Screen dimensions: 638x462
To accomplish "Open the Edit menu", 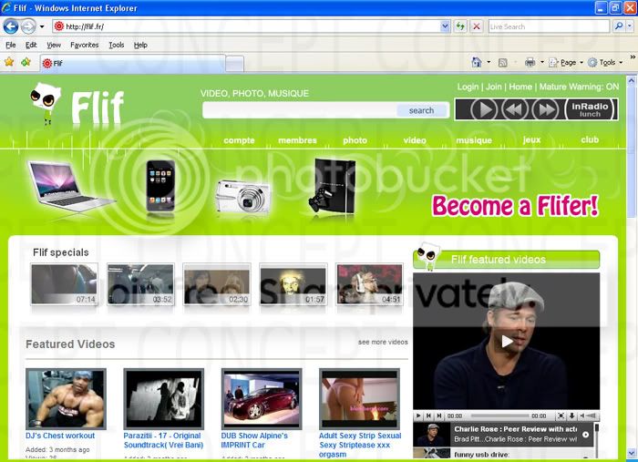I will 31,45.
